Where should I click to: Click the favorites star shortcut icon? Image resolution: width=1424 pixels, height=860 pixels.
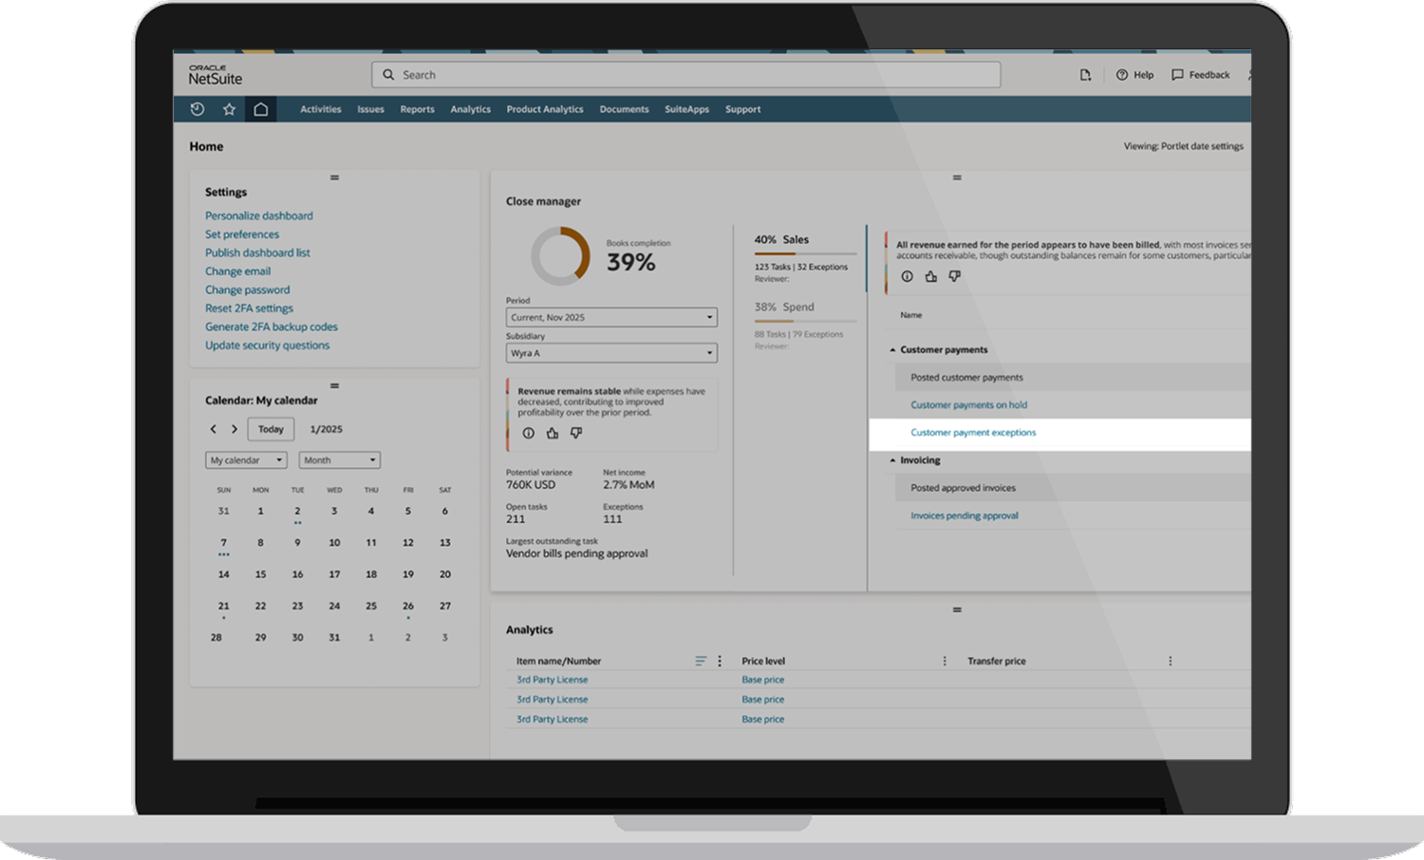[x=229, y=109]
